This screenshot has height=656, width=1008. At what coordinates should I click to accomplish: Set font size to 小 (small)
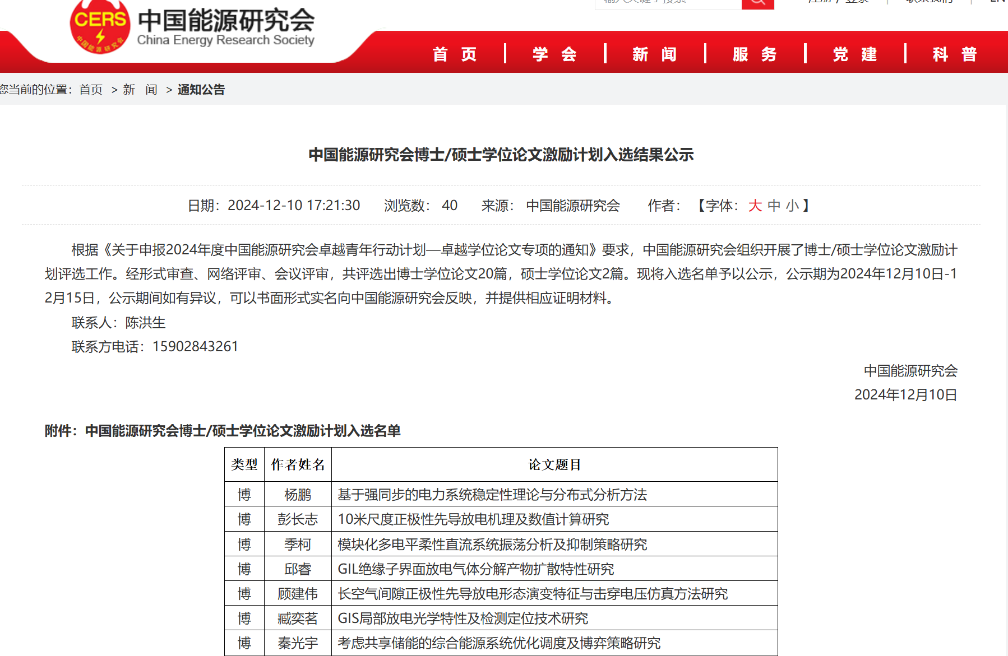coord(792,206)
